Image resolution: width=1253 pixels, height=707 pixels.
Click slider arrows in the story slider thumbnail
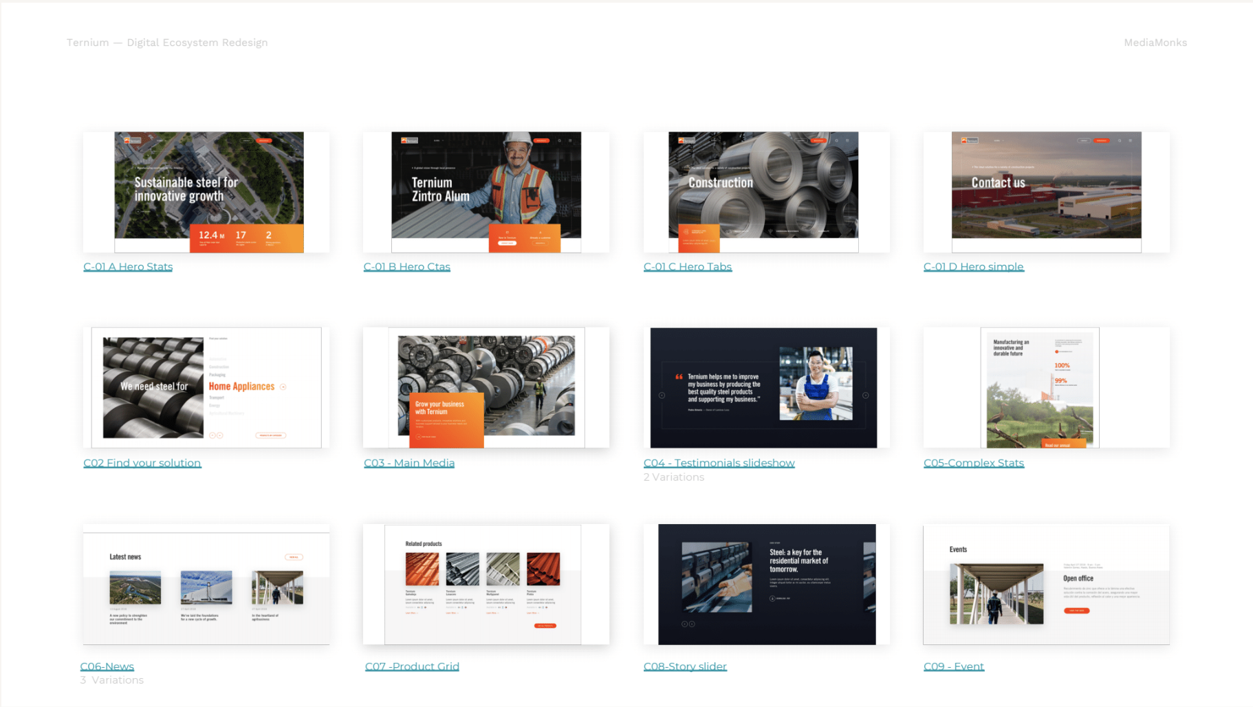click(x=688, y=624)
